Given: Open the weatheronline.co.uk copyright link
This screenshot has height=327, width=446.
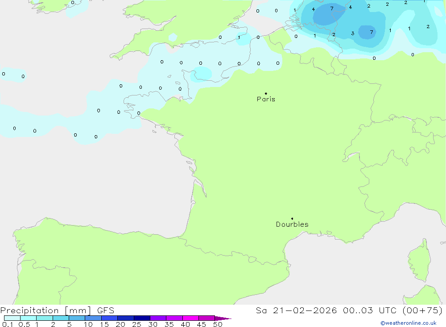Looking at the screenshot, I should tap(409, 323).
